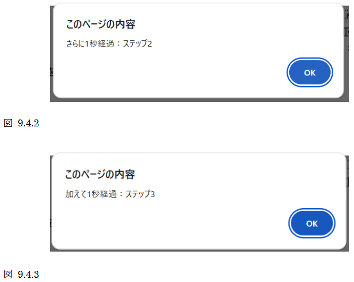The image size is (354, 282).
Task: Select the 図 9.4.2 caption
Action: pos(22,124)
